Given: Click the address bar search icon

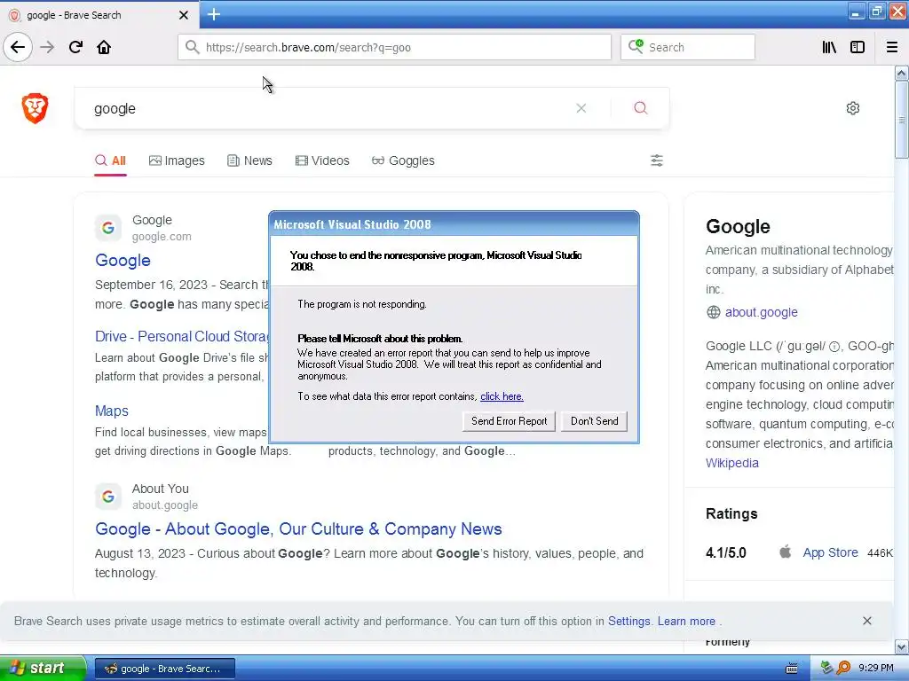Looking at the screenshot, I should (x=192, y=47).
